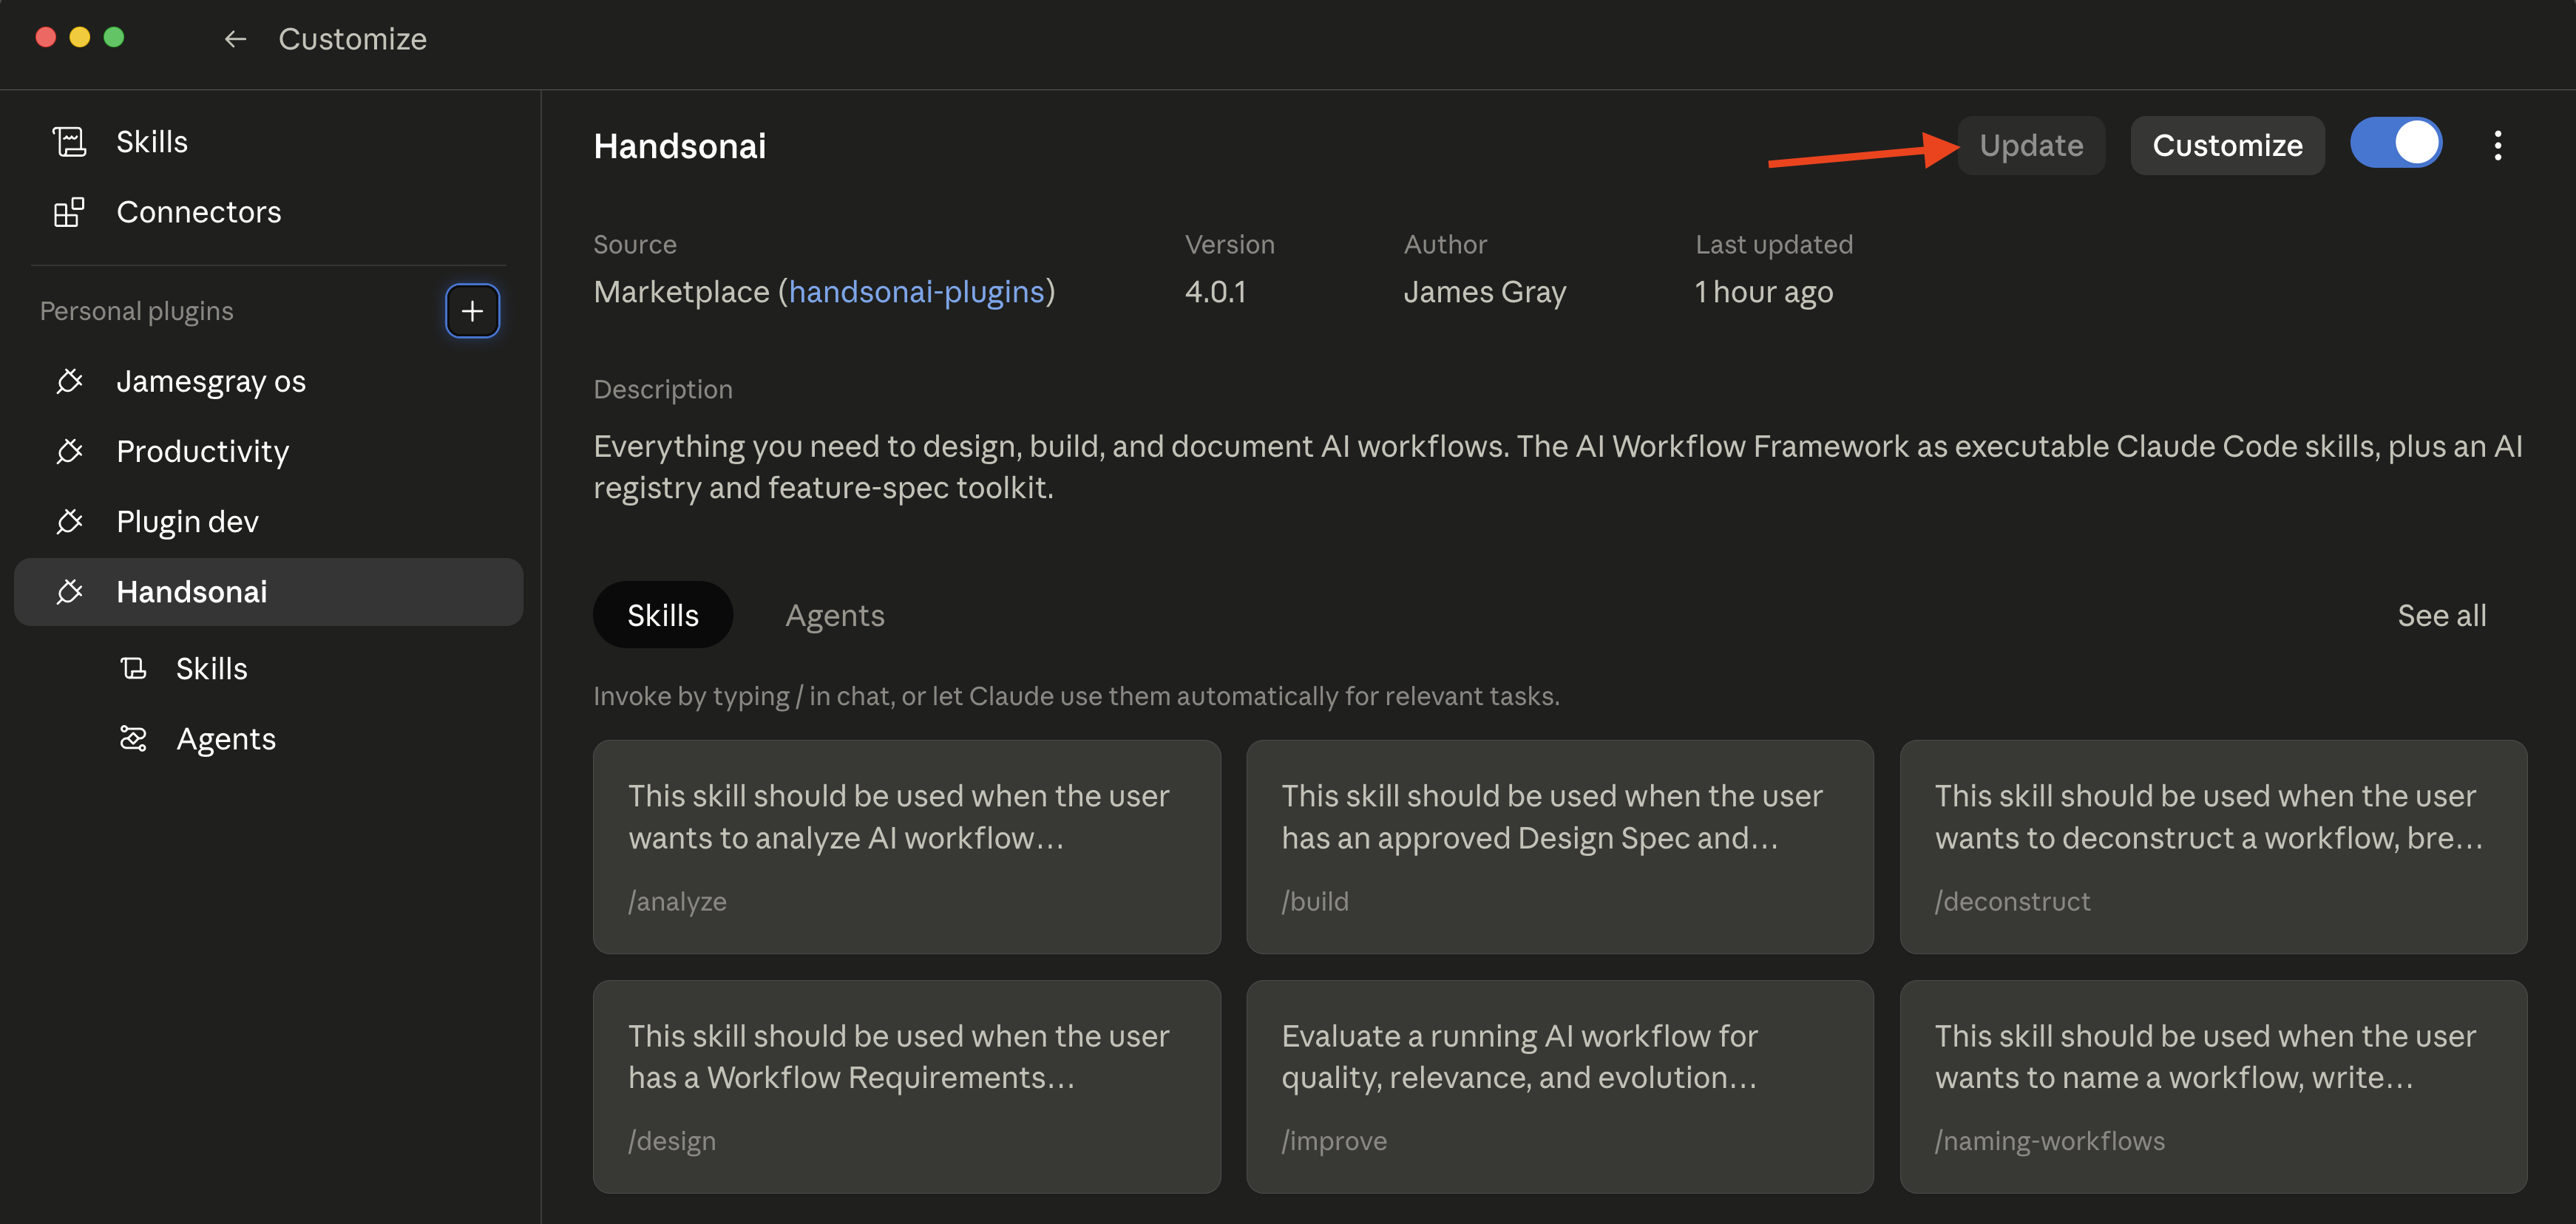Click the Update button

click(x=2031, y=146)
